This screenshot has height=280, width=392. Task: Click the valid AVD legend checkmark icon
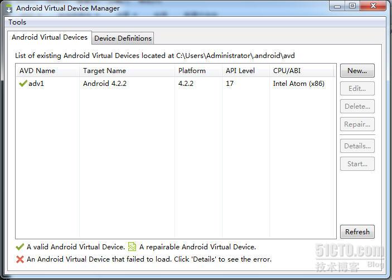click(x=20, y=247)
